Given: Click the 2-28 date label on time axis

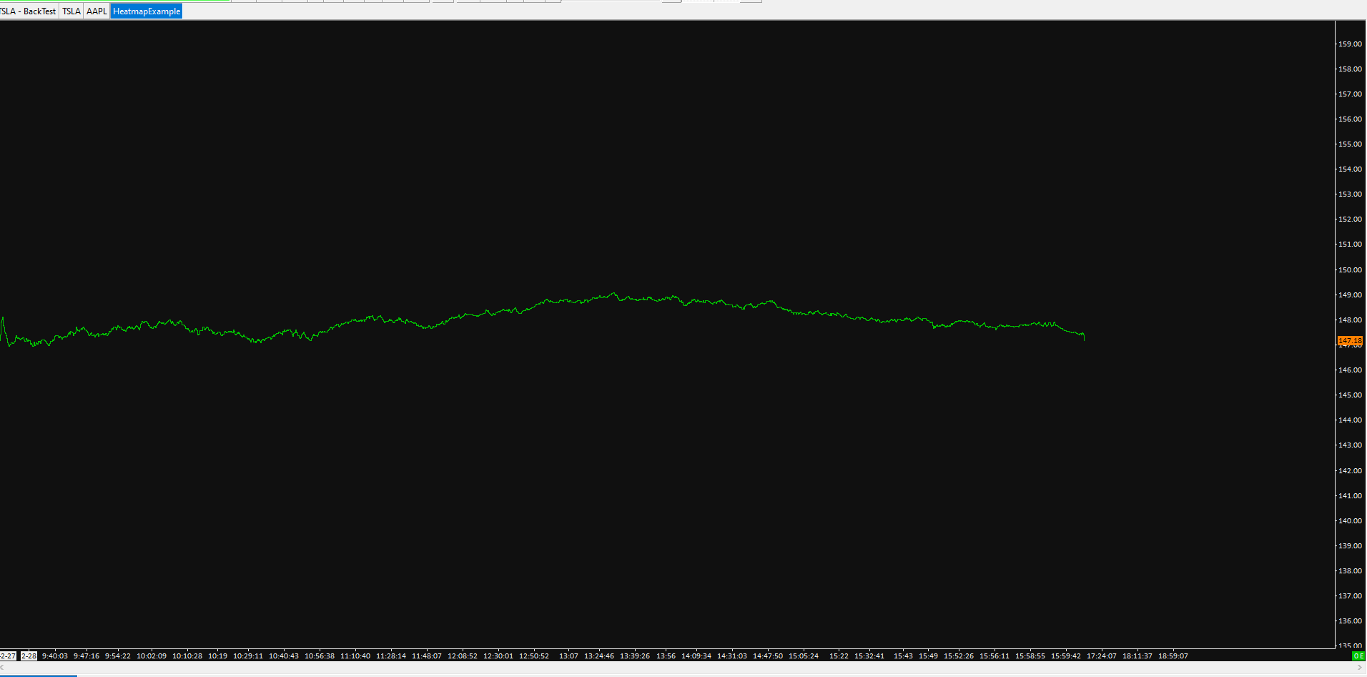Looking at the screenshot, I should point(29,656).
